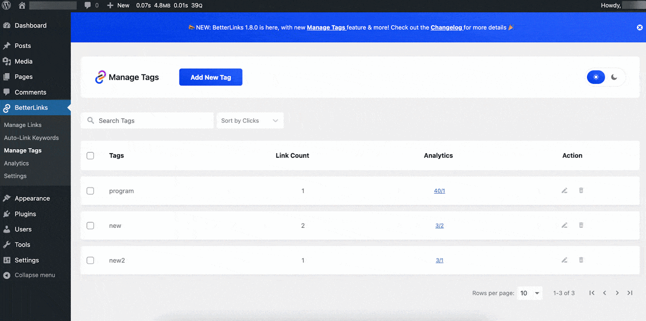The width and height of the screenshot is (646, 321).
Task: Click the Tags column header
Action: coord(116,156)
